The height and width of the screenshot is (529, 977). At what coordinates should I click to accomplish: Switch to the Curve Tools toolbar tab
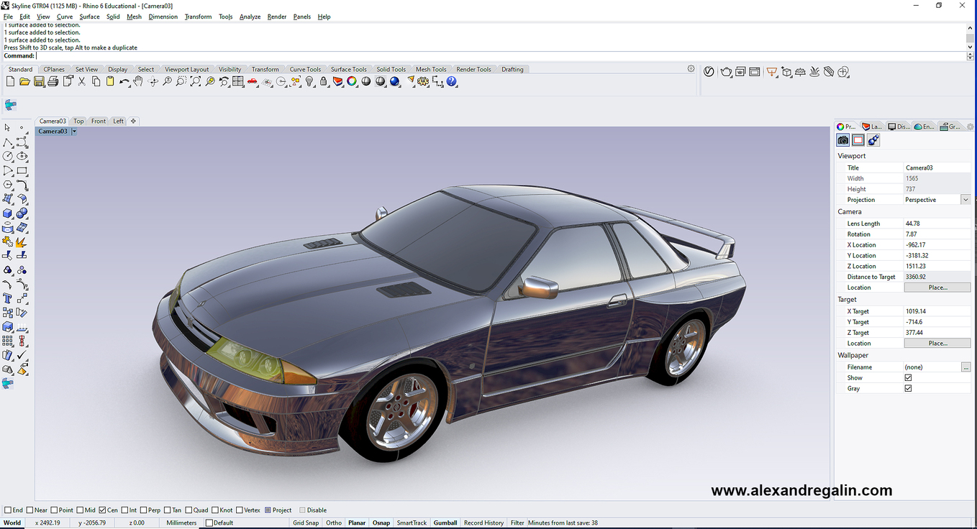305,70
